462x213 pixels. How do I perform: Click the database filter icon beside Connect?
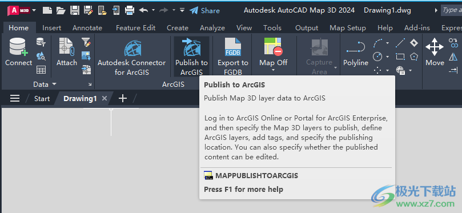point(41,42)
